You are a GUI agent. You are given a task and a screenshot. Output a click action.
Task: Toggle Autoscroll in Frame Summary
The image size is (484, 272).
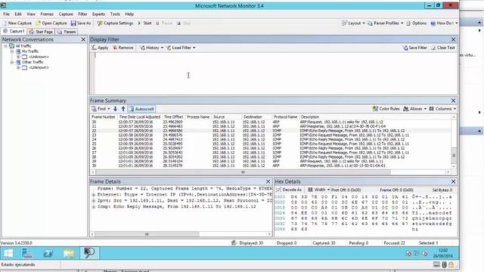point(141,109)
